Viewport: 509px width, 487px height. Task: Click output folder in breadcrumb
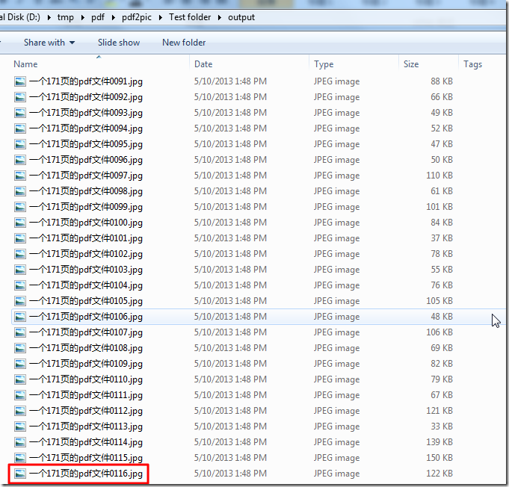[x=241, y=17]
